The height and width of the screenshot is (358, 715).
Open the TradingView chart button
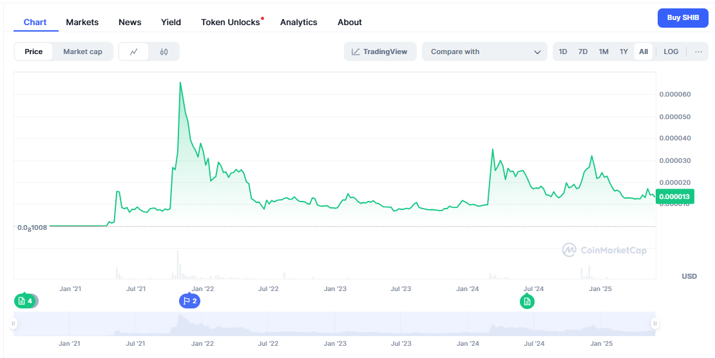tap(380, 52)
